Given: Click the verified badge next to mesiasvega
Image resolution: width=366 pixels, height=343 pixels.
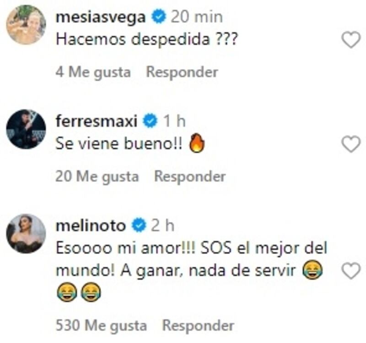Looking at the screenshot, I should (x=157, y=15).
